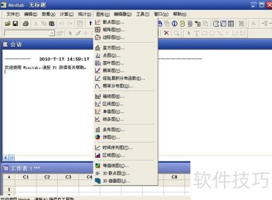
Task: Select 概率图(Y)... probability plot entry
Action: (x=126, y=70)
